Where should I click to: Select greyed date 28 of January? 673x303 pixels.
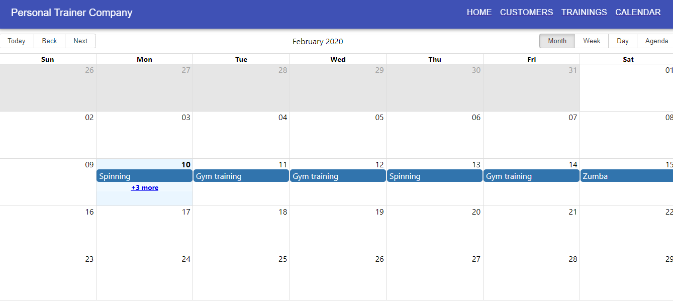point(283,70)
